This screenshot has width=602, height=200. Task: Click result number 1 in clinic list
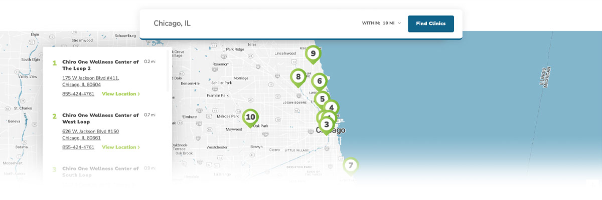click(54, 63)
